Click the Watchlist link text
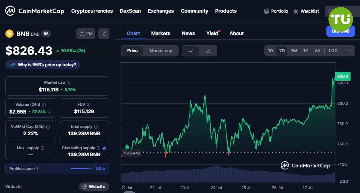 tap(310, 11)
